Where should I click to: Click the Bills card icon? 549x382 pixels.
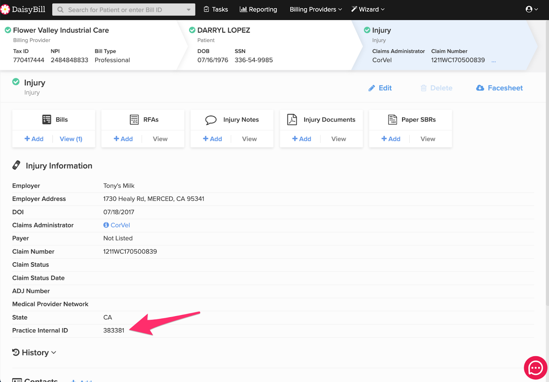pos(47,119)
